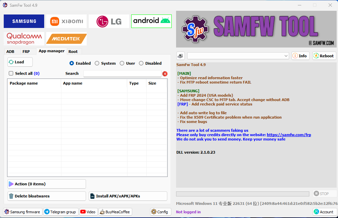Viewport: 338px width, 218px height.
Task: Open the Telegram group button
Action: point(61,212)
